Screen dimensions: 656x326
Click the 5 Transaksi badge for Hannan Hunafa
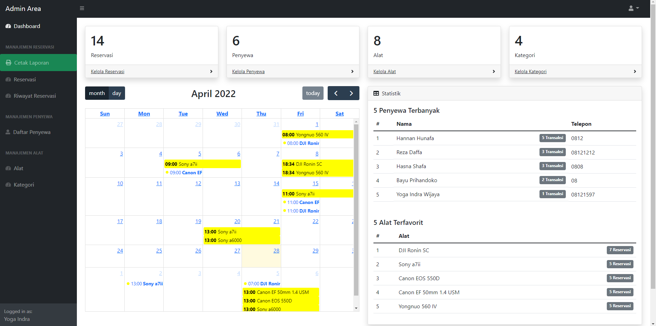(552, 138)
